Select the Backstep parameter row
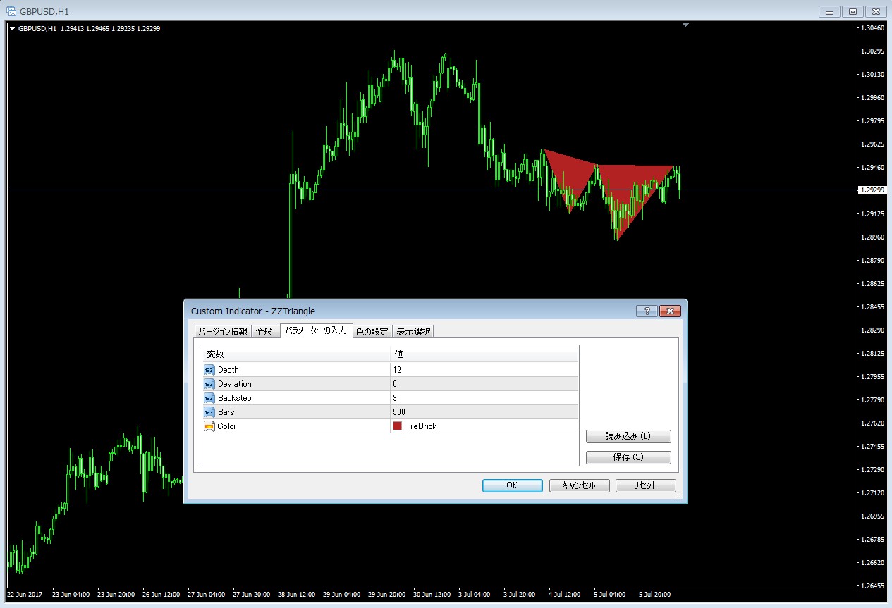 [391, 398]
